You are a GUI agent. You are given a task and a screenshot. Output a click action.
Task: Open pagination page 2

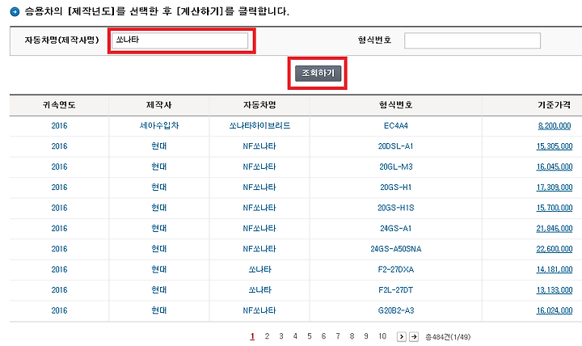click(x=267, y=336)
